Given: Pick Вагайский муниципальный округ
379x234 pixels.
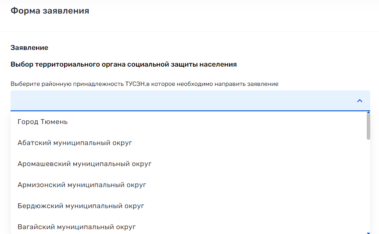Looking at the screenshot, I should [x=76, y=227].
